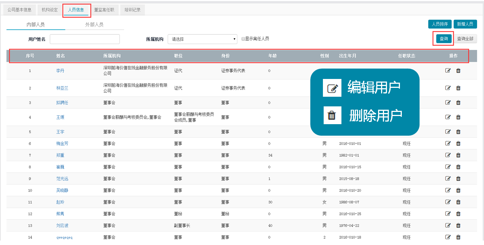Remove 林亚兰 using the trash icon
The image size is (484, 245).
pos(458,88)
